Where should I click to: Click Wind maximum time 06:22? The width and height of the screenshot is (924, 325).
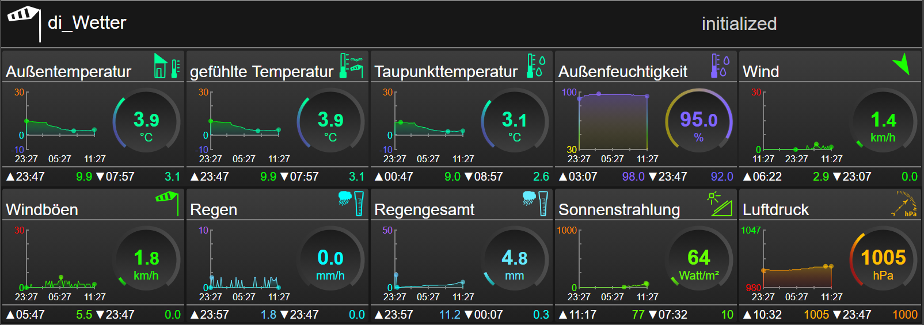tap(767, 177)
